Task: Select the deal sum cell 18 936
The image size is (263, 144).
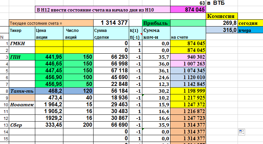Action: click(x=111, y=97)
